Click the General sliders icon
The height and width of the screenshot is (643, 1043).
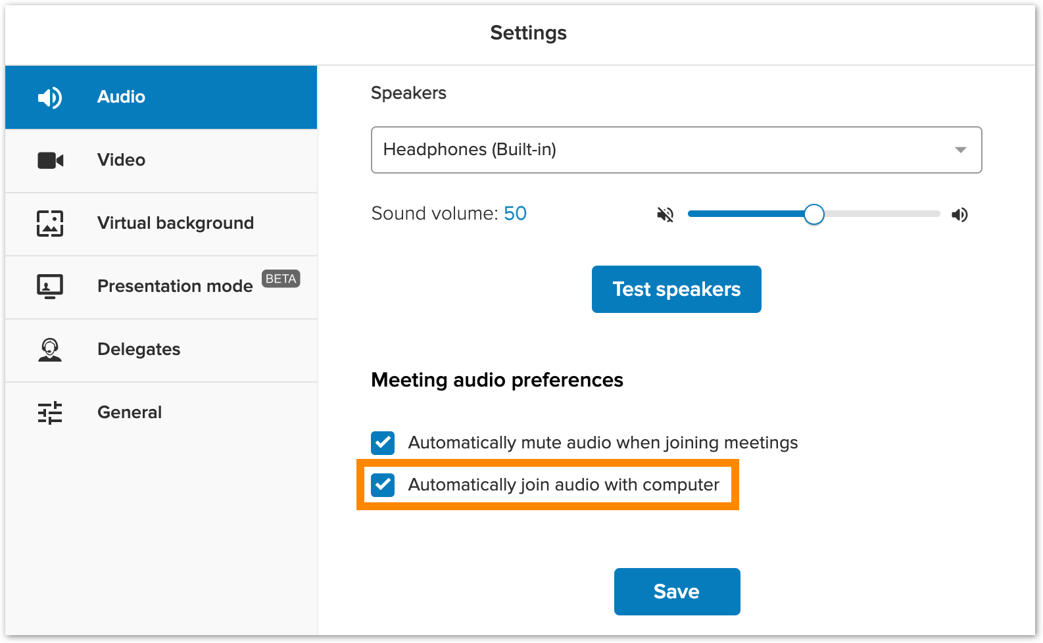click(x=50, y=413)
